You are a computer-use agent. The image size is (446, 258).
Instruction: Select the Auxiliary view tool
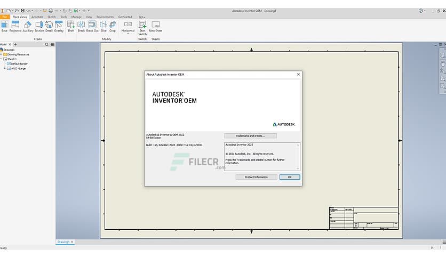coord(28,26)
